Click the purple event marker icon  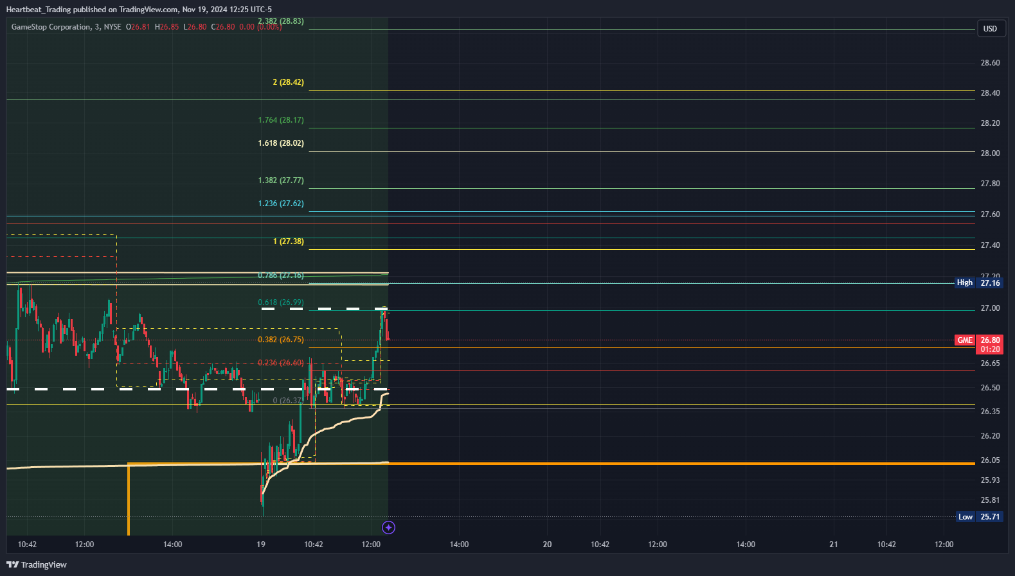pyautogui.click(x=388, y=528)
